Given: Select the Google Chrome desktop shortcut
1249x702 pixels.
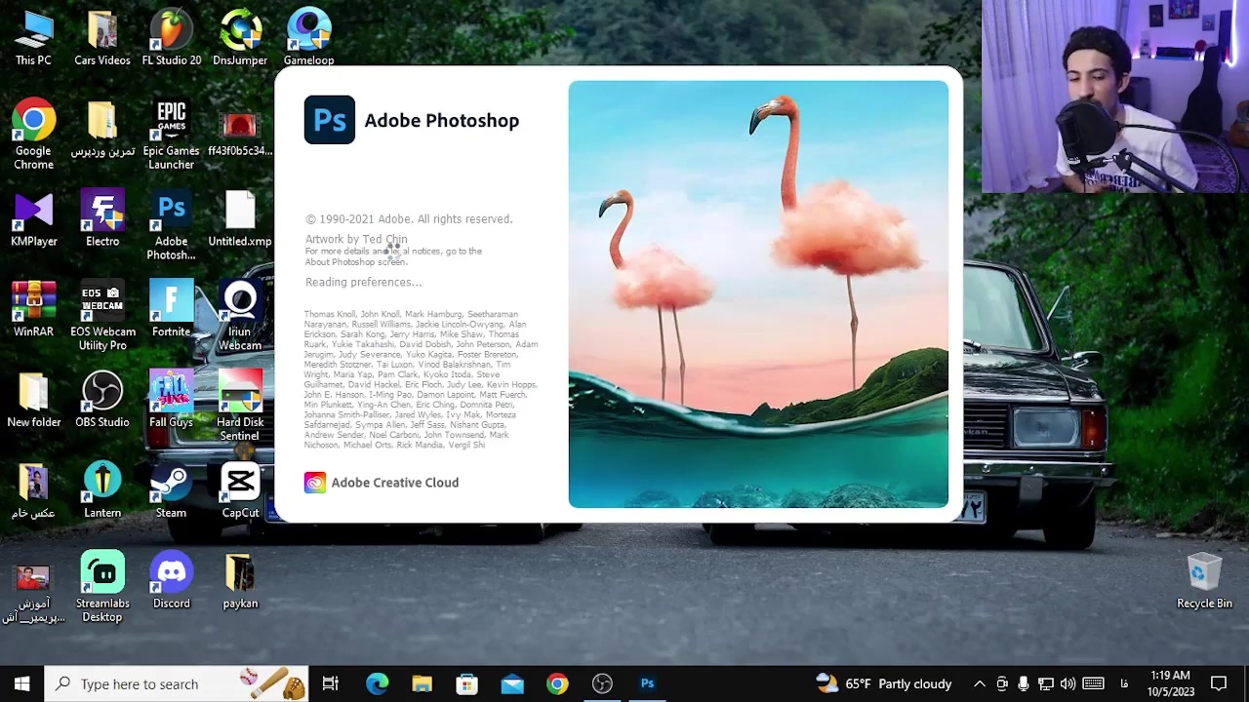Looking at the screenshot, I should tap(33, 135).
